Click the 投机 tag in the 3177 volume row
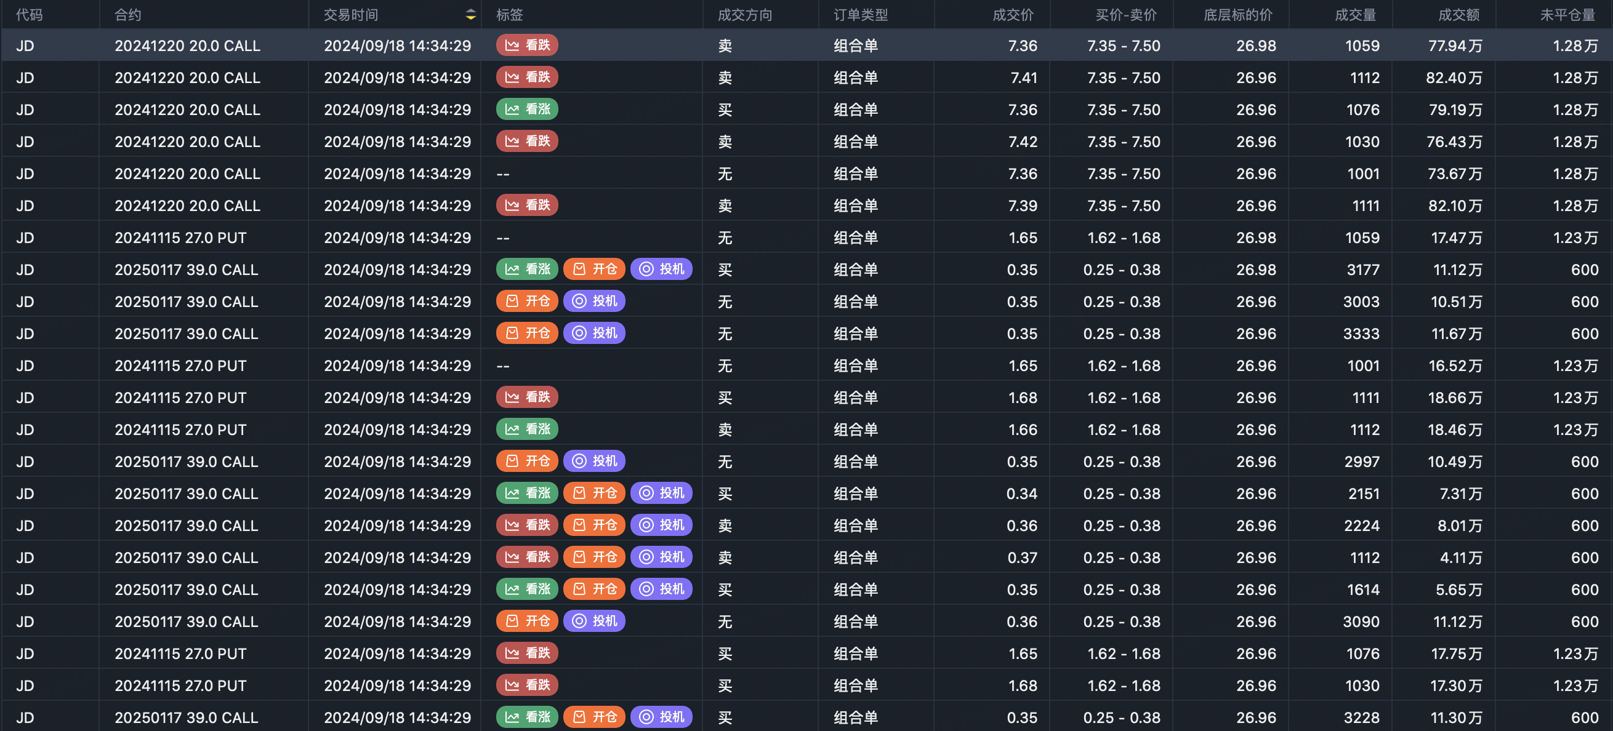Screen dimensions: 1613x731 coord(661,269)
